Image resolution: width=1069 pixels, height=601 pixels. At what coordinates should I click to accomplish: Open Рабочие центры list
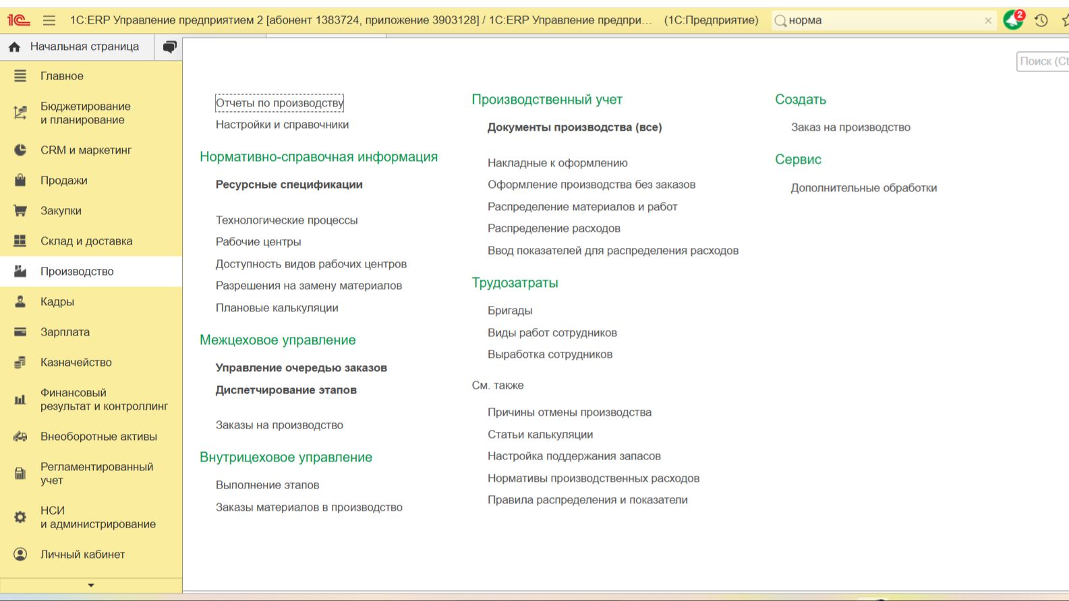[x=258, y=242]
